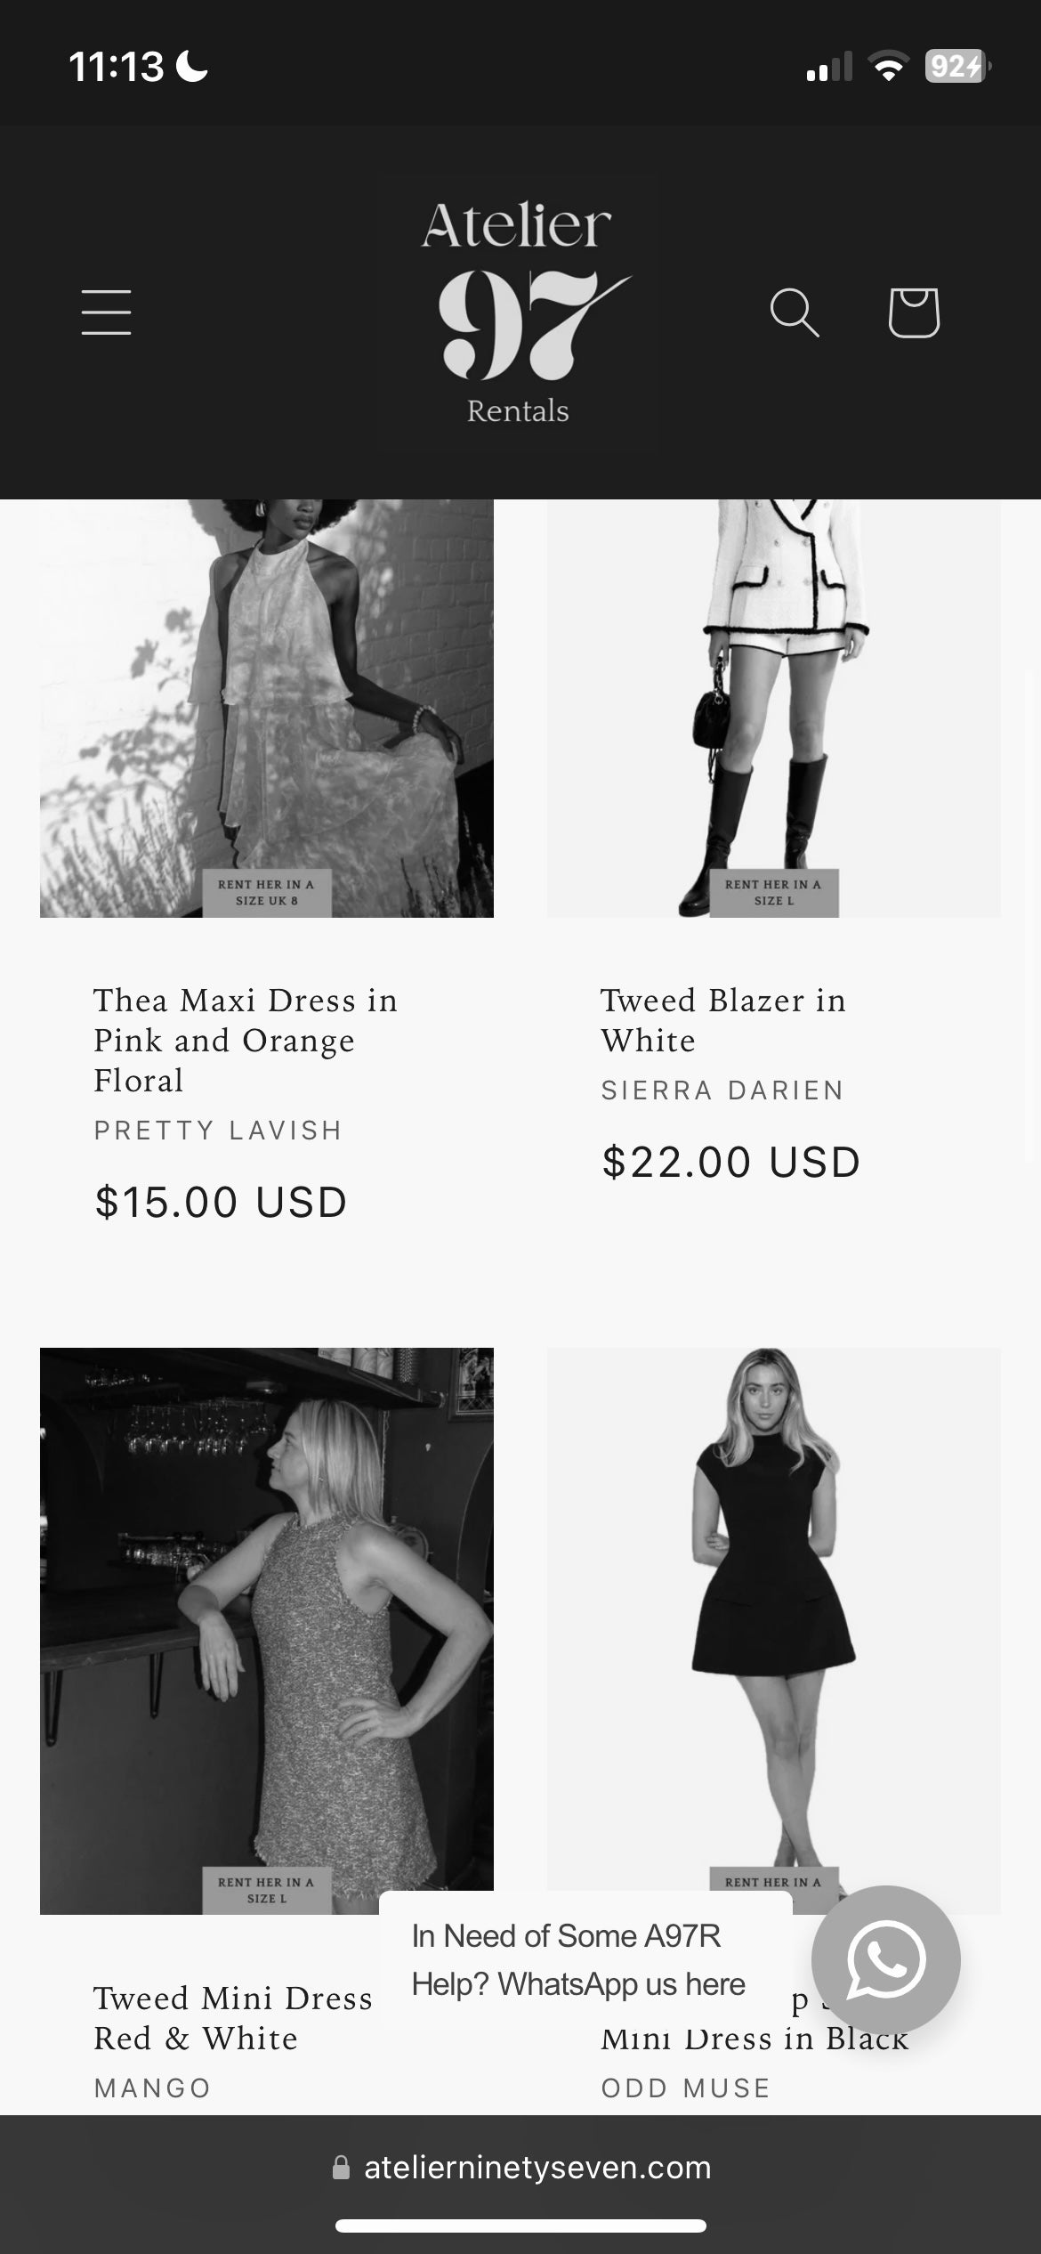
Task: Tap the battery indicator in status bar
Action: [x=958, y=67]
